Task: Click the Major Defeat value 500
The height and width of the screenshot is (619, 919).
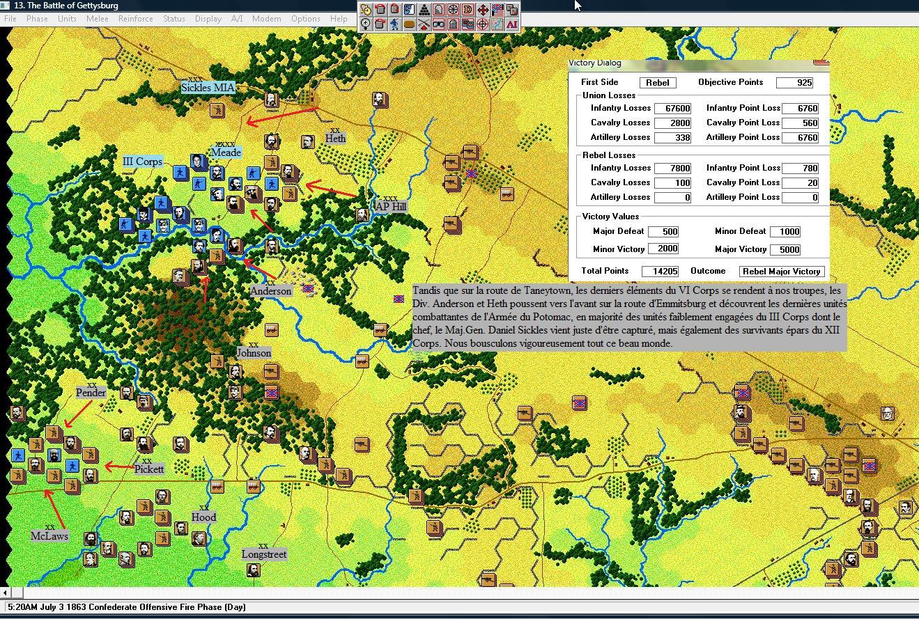Action: tap(663, 232)
